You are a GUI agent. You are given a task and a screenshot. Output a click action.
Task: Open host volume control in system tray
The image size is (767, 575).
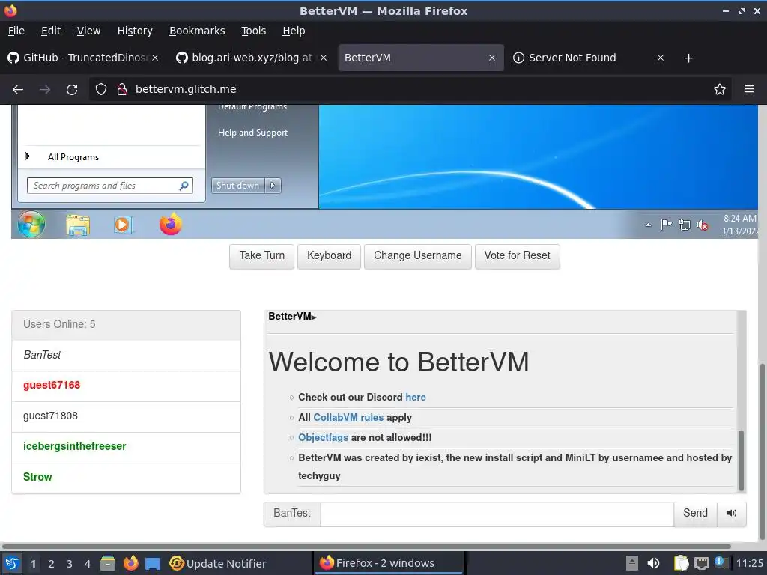point(653,563)
